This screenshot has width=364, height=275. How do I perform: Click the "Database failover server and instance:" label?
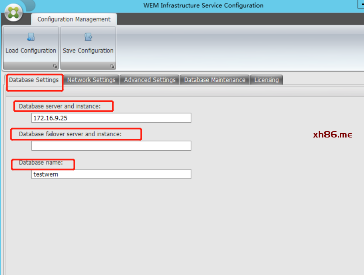(x=70, y=134)
